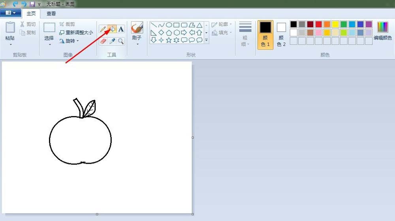Select the Fill with color bucket tool
The height and width of the screenshot is (221, 395).
pos(112,29)
